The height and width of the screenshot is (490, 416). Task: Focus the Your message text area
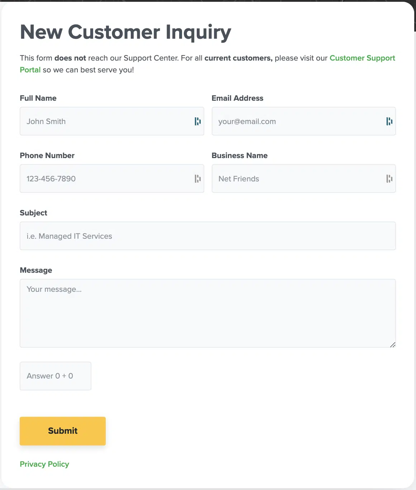tap(208, 313)
